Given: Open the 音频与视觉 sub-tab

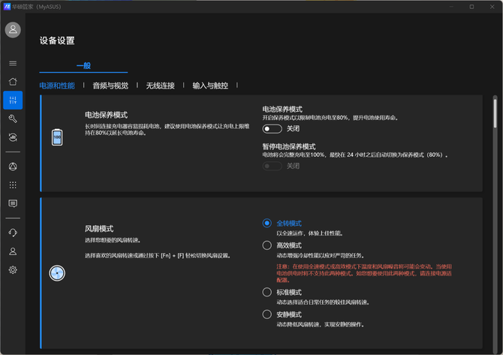Looking at the screenshot, I should 110,86.
